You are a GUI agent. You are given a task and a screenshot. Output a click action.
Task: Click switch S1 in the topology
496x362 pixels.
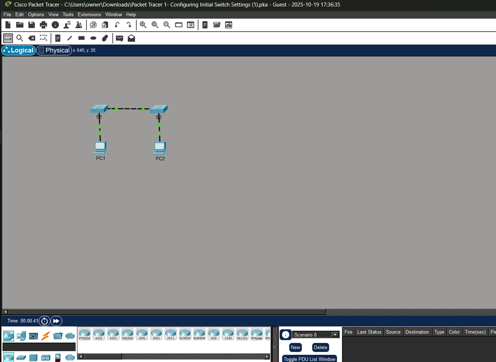99,109
